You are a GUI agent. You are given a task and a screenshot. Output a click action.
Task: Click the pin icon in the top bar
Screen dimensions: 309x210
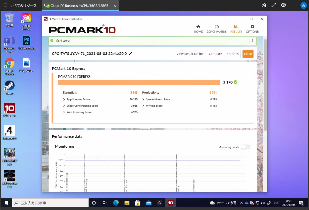click(x=264, y=5)
